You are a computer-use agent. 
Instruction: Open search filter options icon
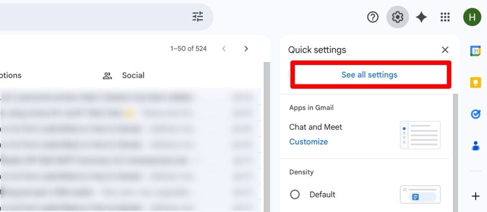(x=197, y=17)
